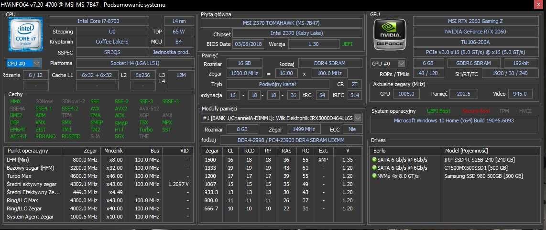Click the module clock value '1499 MHz'
Screen dimensions: 546x230
pyautogui.click(x=304, y=129)
